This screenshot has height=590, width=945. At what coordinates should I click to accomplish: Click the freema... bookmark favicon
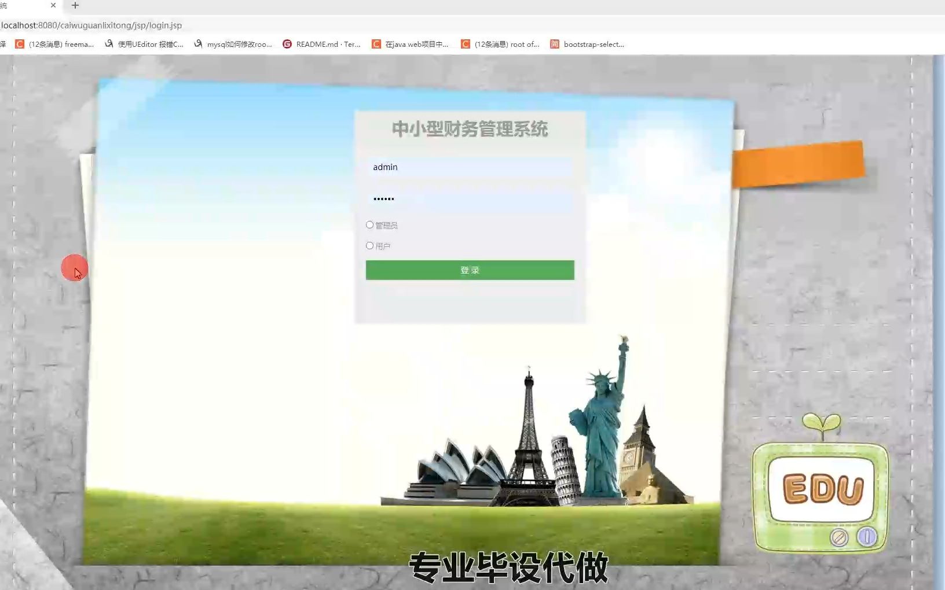20,44
